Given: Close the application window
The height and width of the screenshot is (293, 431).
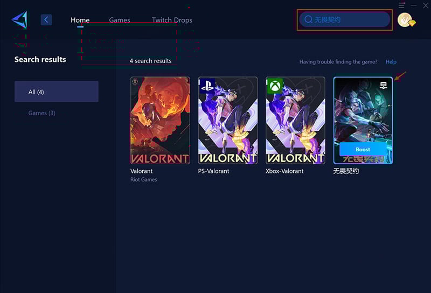Looking at the screenshot, I should [x=426, y=5].
